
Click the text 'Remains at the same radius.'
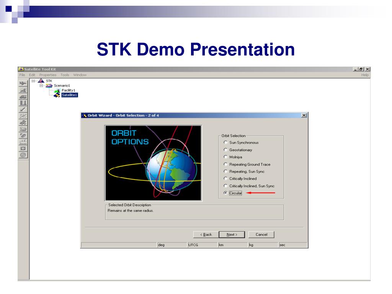(131, 211)
